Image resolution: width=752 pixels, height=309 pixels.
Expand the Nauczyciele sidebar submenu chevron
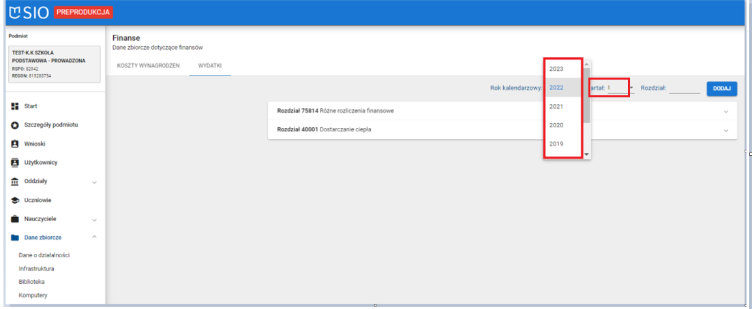[x=94, y=220]
